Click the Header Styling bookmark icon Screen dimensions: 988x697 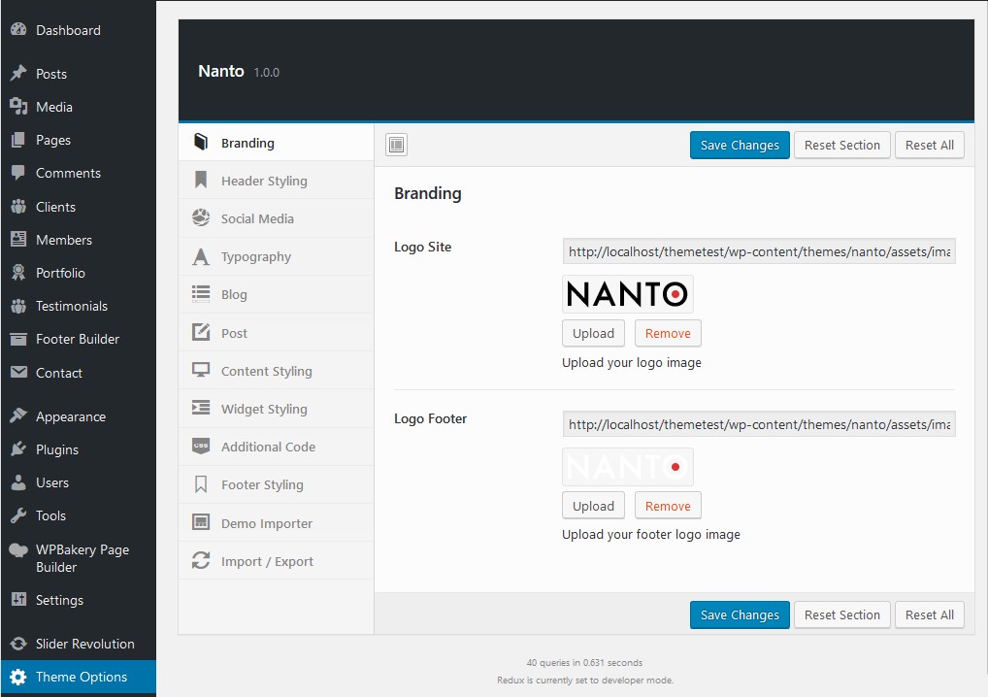pos(201,181)
